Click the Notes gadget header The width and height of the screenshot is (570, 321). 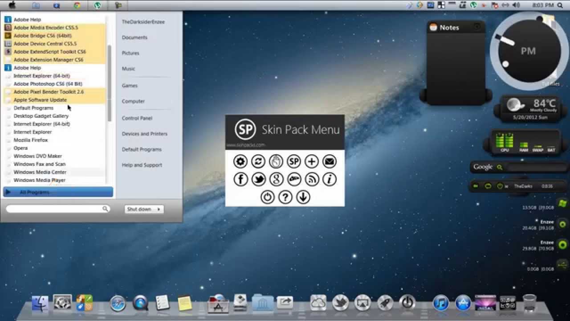(x=455, y=28)
